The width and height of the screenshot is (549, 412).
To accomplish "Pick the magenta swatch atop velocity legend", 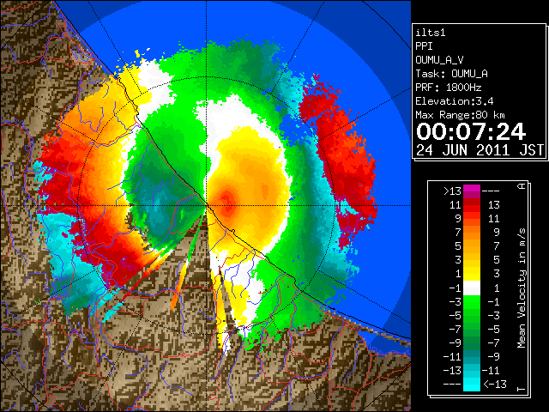I will coord(472,189).
